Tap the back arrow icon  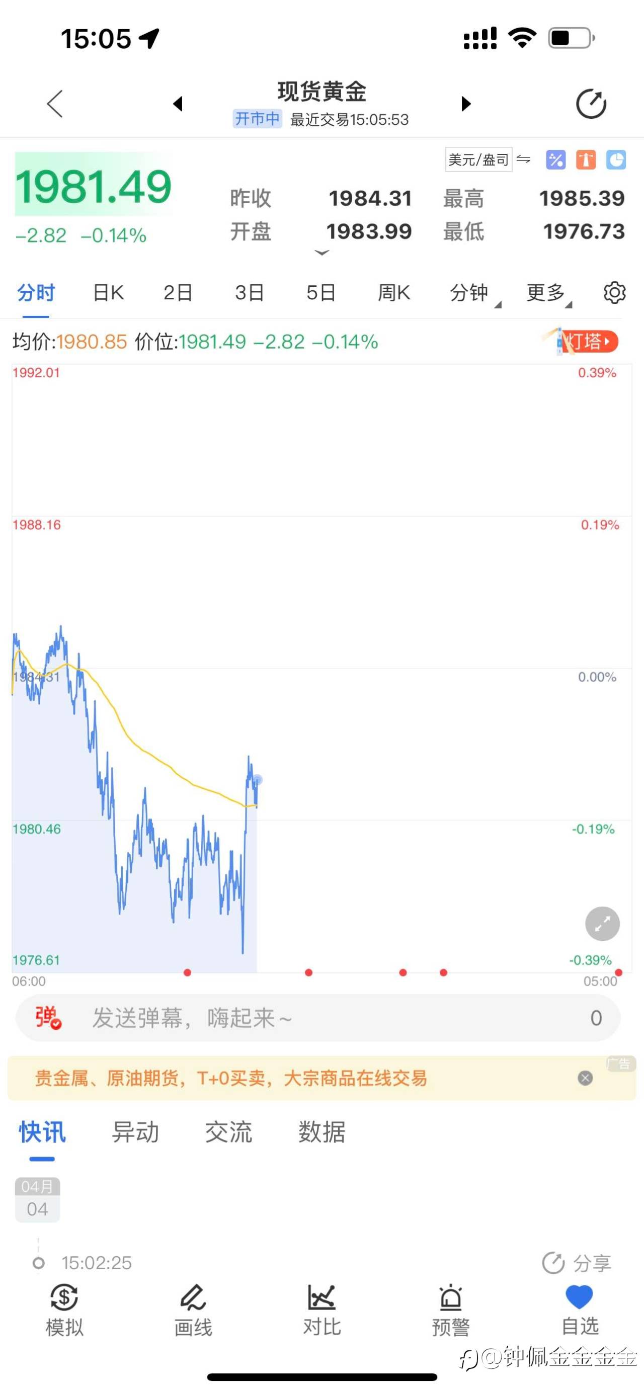55,103
